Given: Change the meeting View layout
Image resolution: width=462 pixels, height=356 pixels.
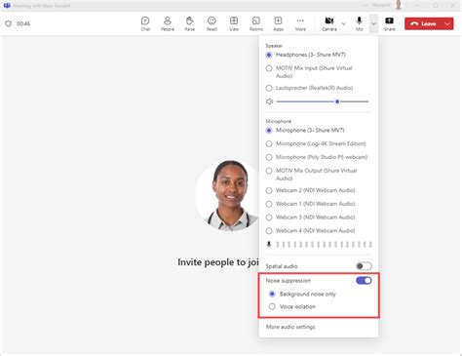Looking at the screenshot, I should tap(234, 23).
